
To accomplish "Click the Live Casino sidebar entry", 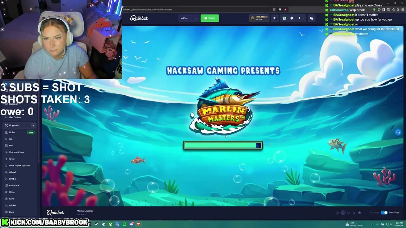I will coord(20,117).
